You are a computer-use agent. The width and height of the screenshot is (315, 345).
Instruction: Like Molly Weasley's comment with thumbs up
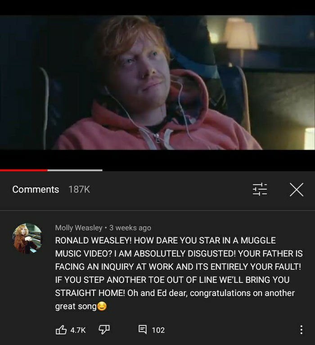pos(61,330)
